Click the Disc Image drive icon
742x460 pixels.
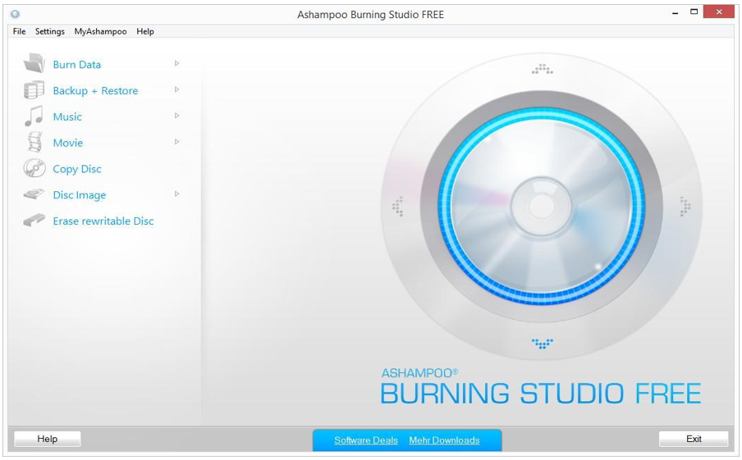pos(34,195)
